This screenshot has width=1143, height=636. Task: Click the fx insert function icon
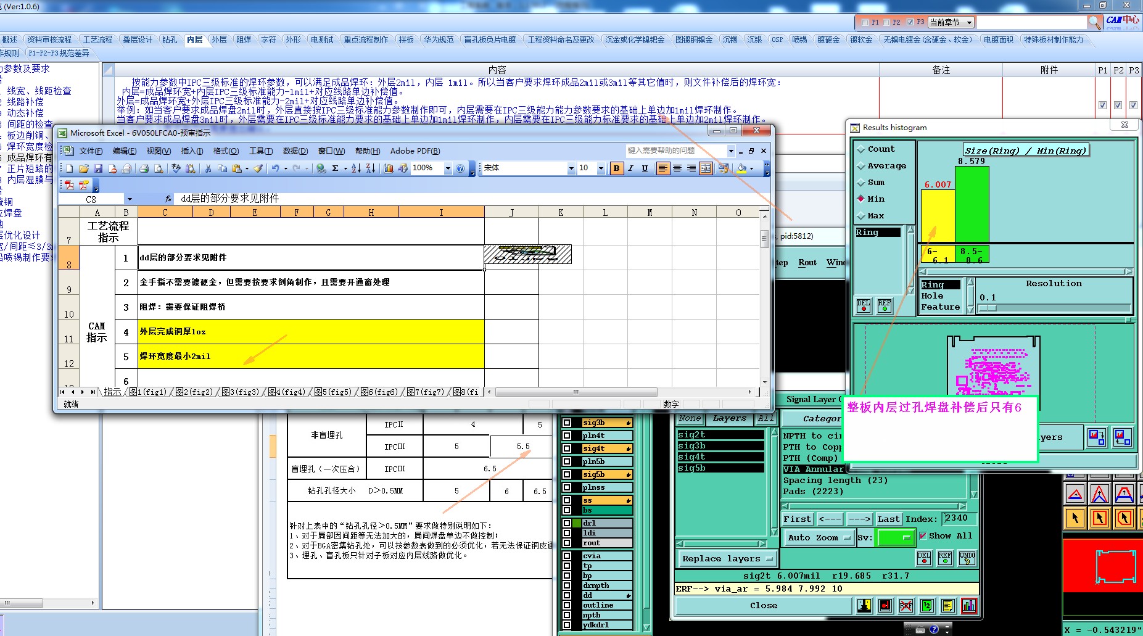[168, 199]
